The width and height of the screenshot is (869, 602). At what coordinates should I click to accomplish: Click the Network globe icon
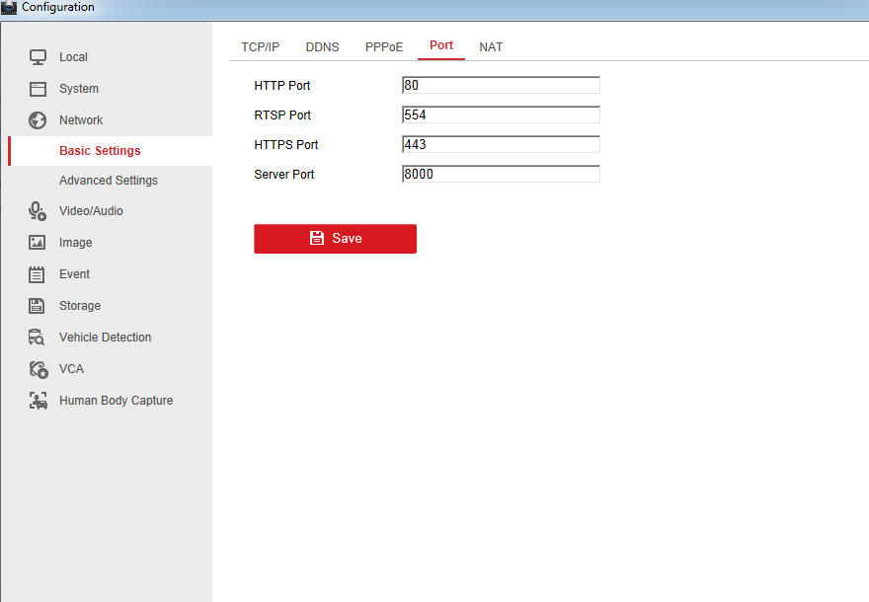[38, 120]
